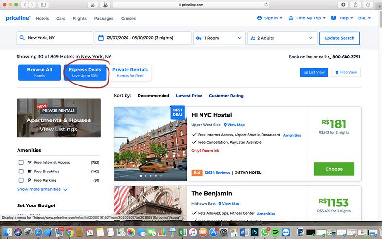Click the Update Search button
Image resolution: width=382 pixels, height=239 pixels.
(x=339, y=38)
